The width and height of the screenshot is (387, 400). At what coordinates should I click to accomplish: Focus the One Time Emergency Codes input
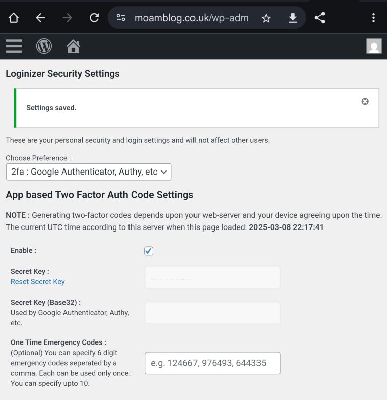pyautogui.click(x=212, y=363)
